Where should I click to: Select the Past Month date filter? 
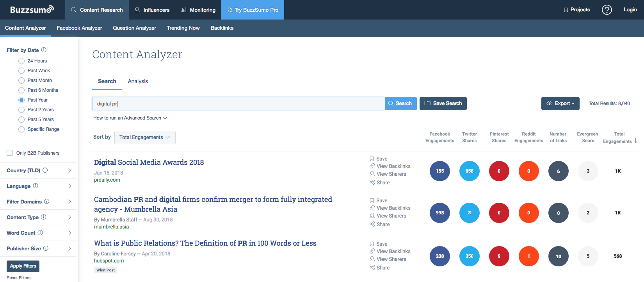coord(21,80)
